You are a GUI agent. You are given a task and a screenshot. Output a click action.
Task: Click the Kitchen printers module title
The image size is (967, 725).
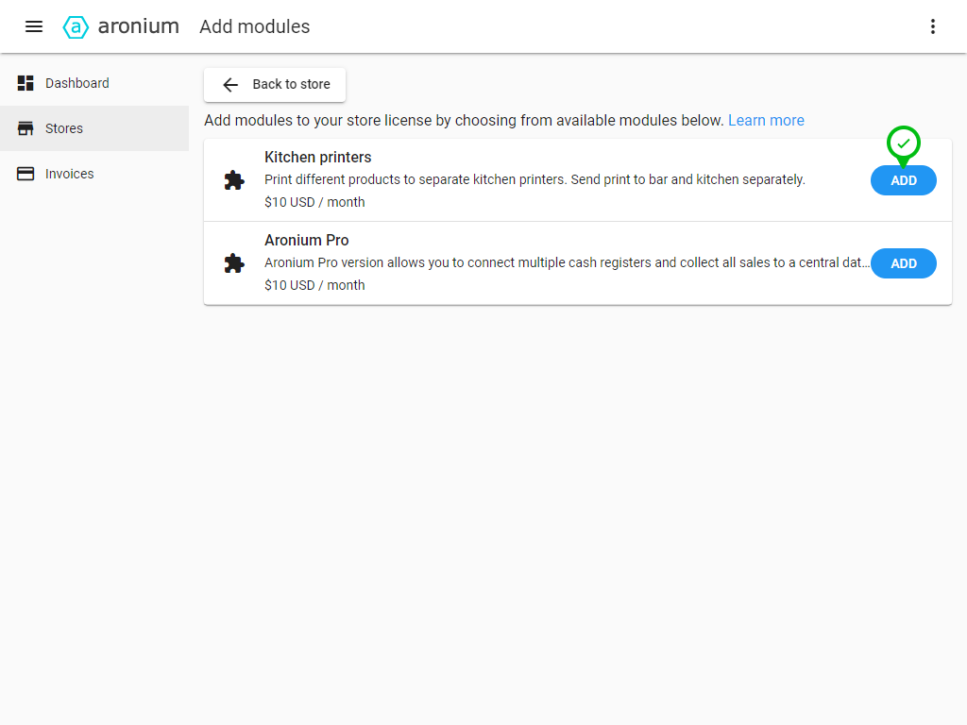[x=318, y=158]
